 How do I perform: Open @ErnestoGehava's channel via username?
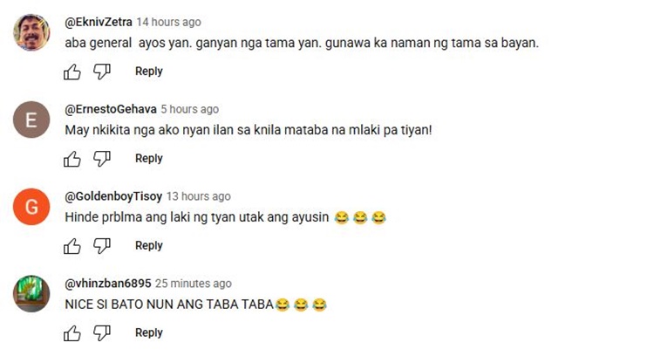[x=111, y=109]
